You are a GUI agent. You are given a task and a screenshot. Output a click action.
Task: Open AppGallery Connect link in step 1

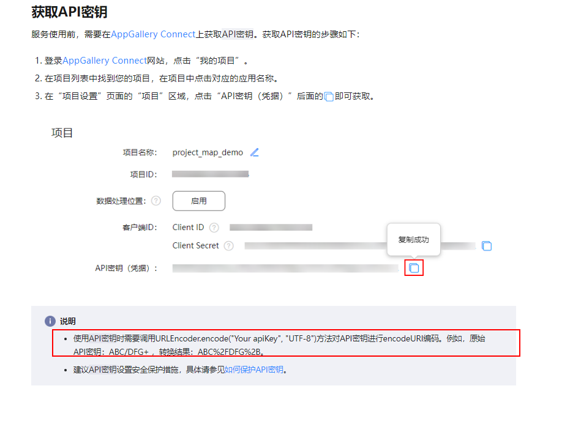pos(105,61)
